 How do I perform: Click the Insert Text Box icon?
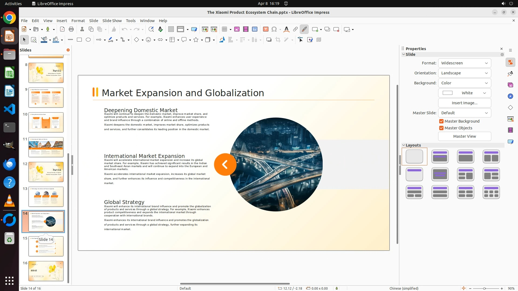coord(265,29)
